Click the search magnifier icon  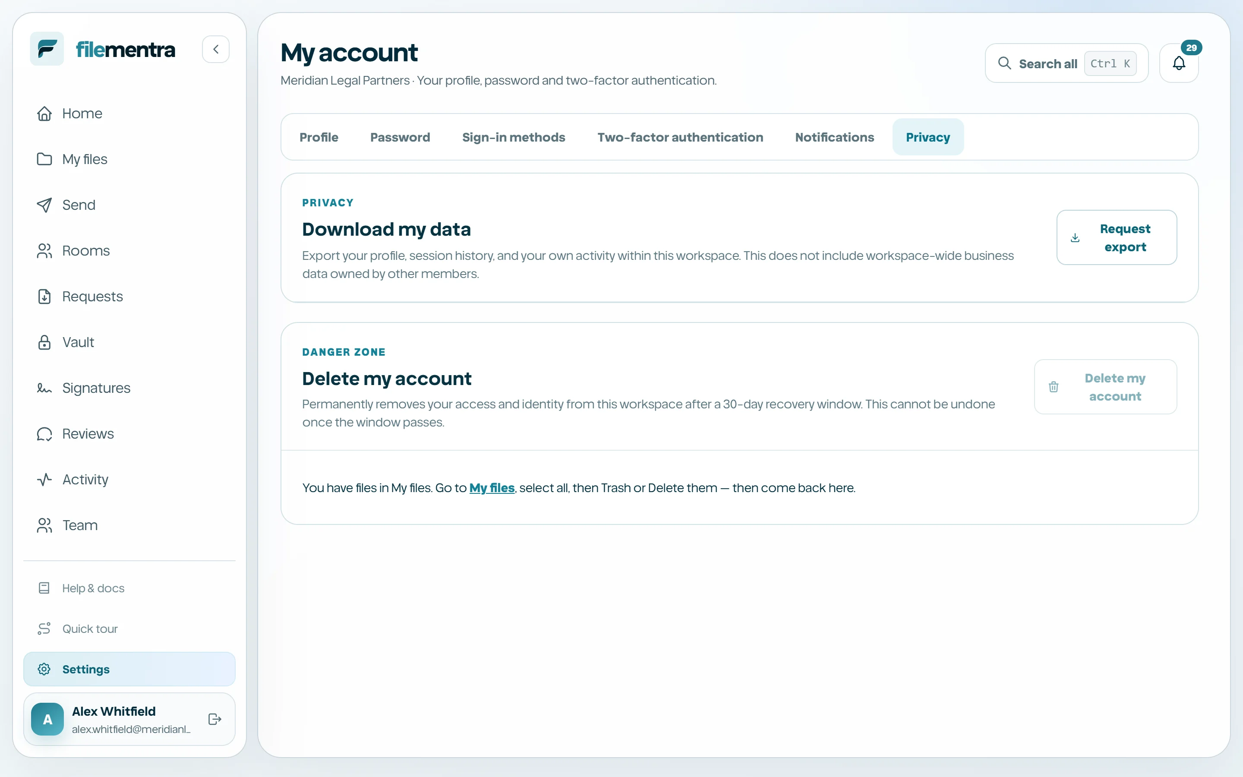[1004, 63]
